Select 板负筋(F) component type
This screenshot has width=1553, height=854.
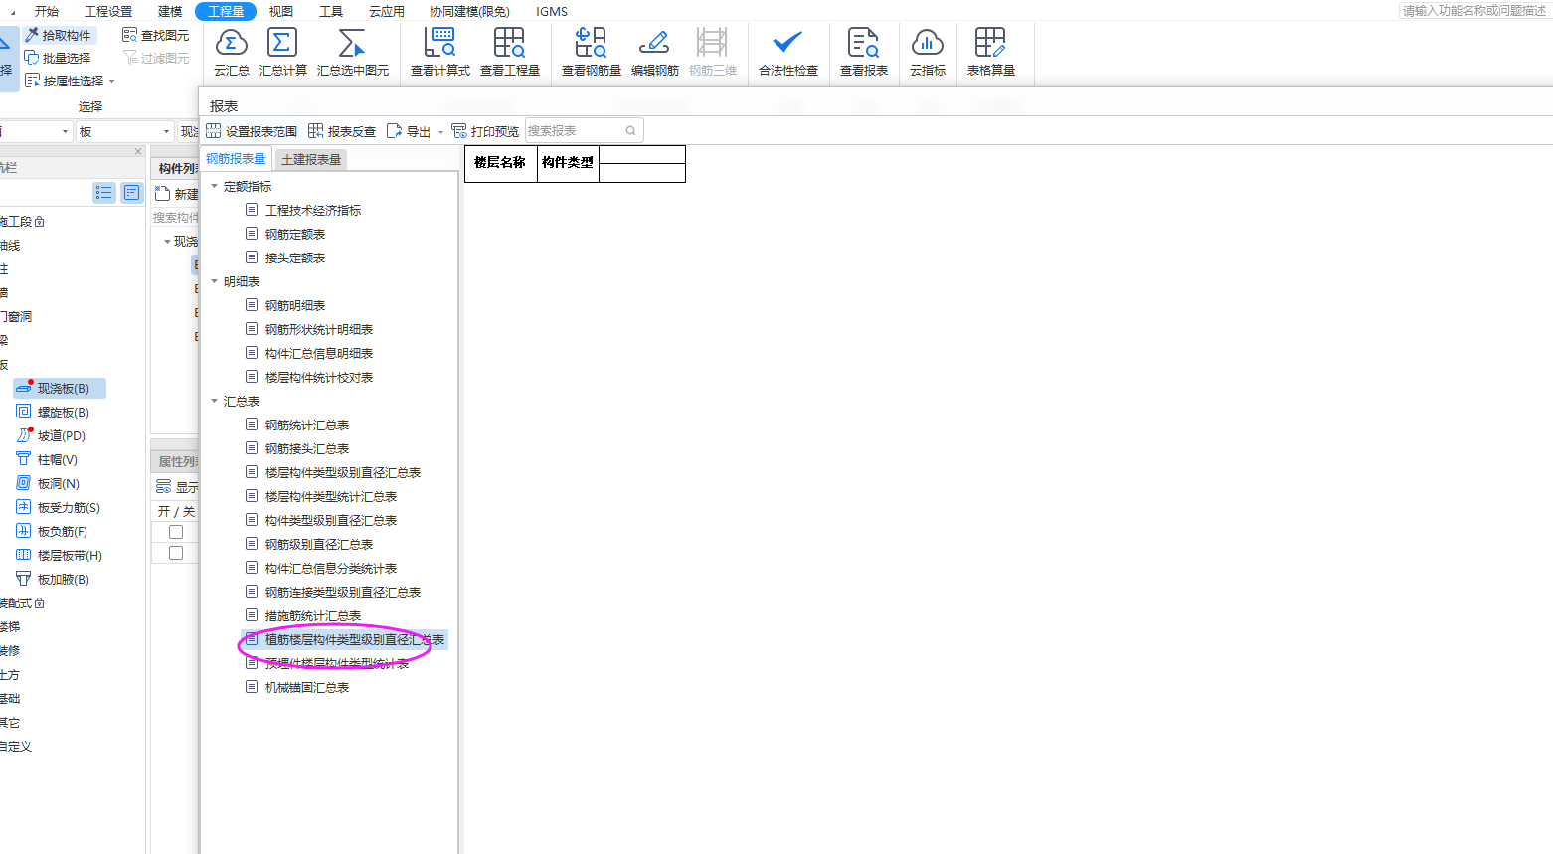coord(52,532)
